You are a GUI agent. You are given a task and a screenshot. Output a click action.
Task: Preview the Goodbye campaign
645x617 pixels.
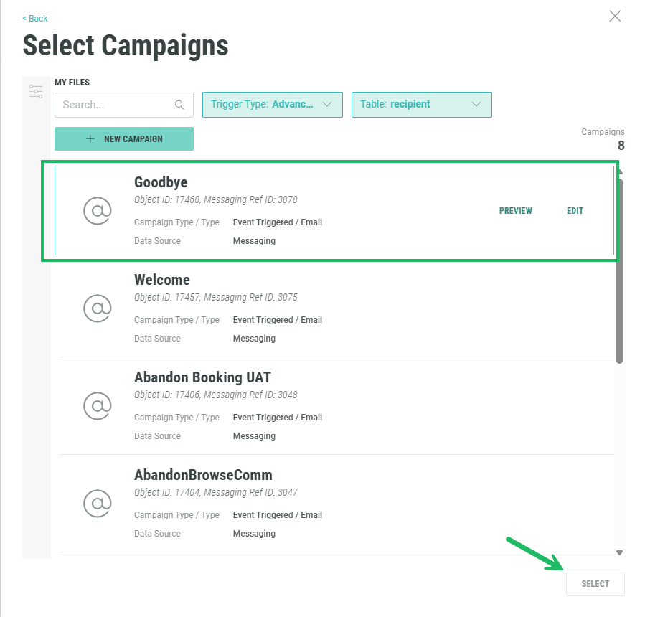click(x=515, y=211)
